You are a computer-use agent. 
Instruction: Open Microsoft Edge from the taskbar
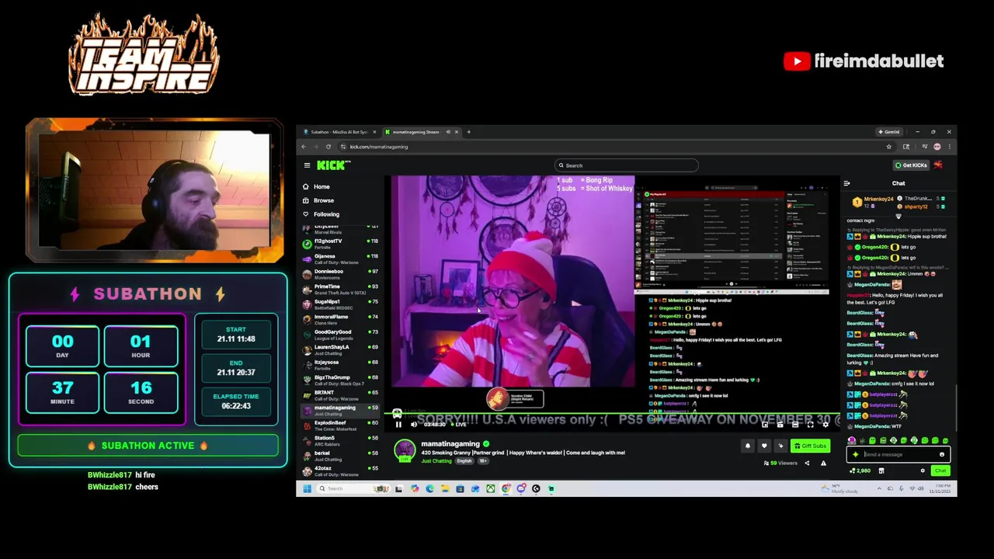coord(429,488)
